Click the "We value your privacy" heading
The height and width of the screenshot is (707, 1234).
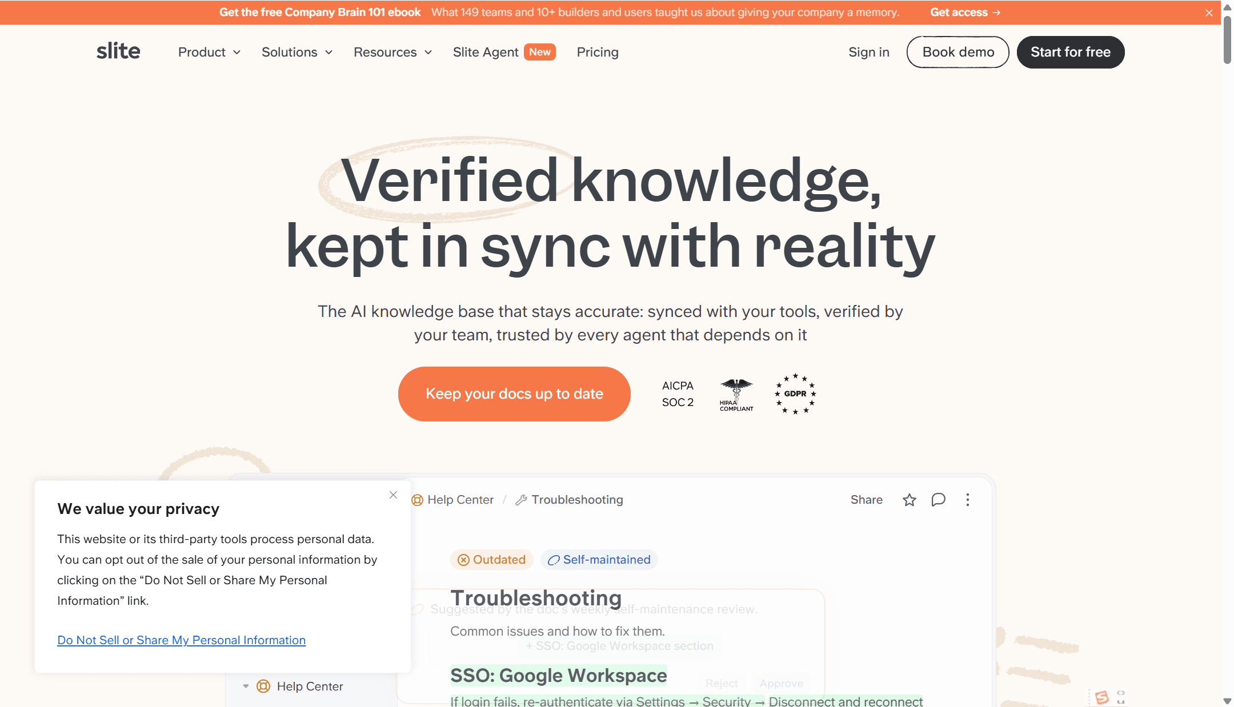pos(138,509)
